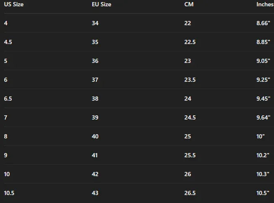Select the 26.5 centimeter cell
Image resolution: width=274 pixels, height=203 pixels.
190,193
